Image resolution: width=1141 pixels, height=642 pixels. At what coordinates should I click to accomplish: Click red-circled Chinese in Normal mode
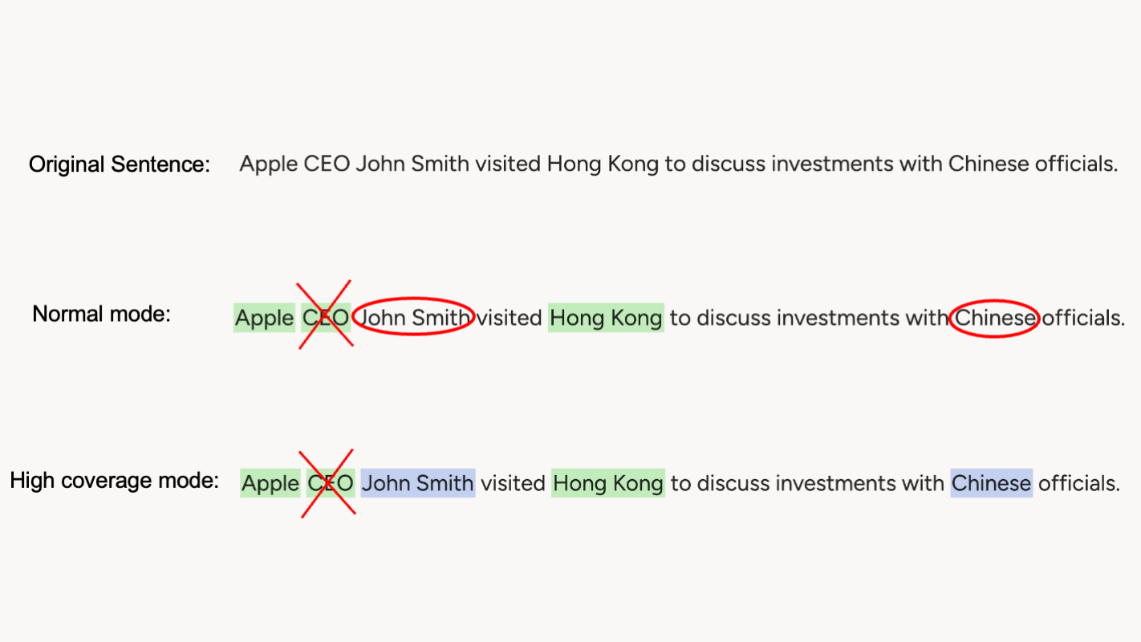(995, 318)
